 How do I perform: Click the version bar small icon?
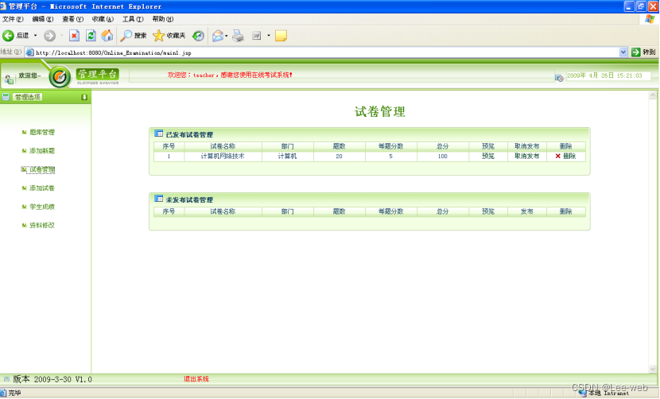coord(6,379)
